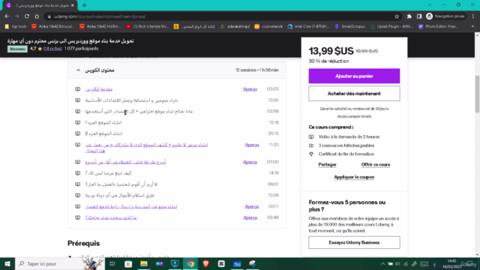Open File Explorer from the taskbar

pyautogui.click(x=144, y=263)
